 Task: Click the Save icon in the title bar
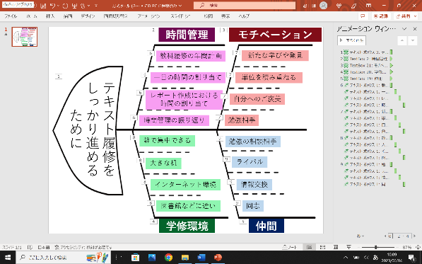(x=44, y=6)
